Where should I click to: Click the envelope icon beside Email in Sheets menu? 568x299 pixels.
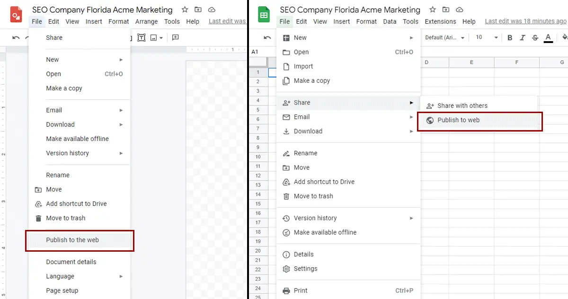(x=286, y=117)
